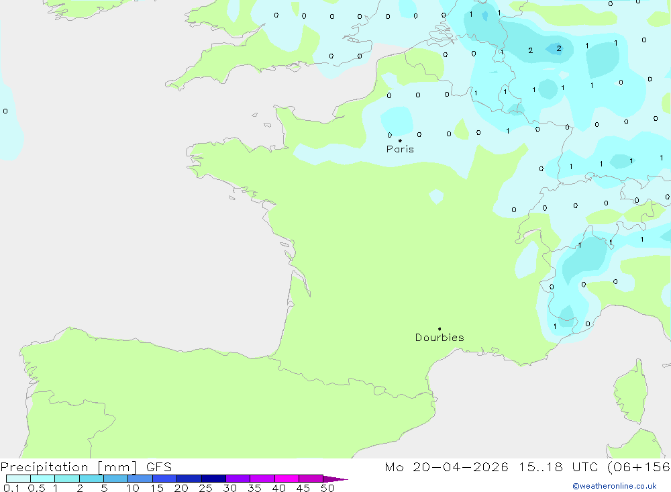This screenshot has height=492, width=671.
Task: Click the 'Precipitation [mm]' title text
Action: click(x=68, y=466)
